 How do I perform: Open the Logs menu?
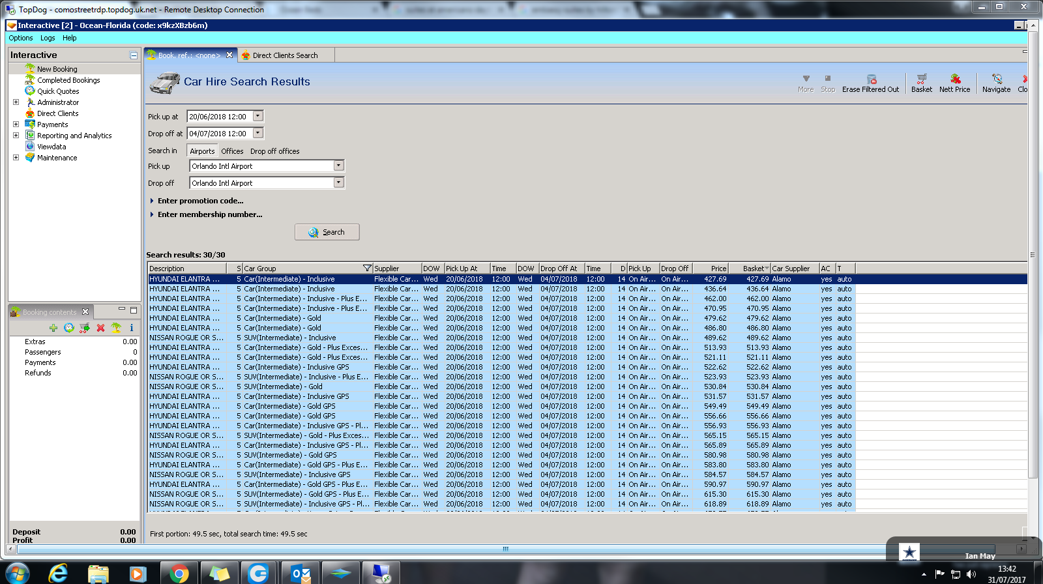point(48,38)
